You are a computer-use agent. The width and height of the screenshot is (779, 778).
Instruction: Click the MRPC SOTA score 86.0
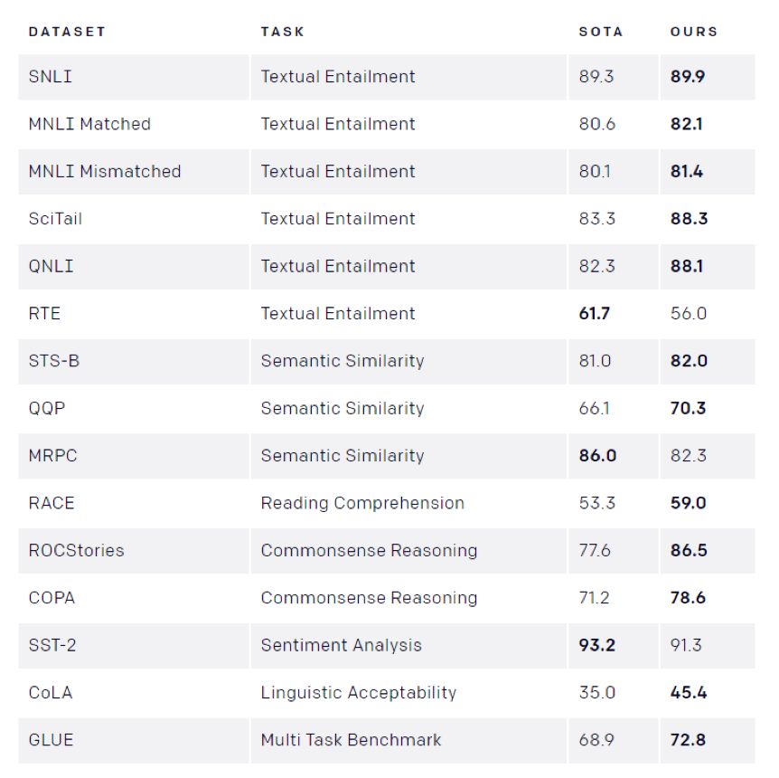tap(597, 456)
